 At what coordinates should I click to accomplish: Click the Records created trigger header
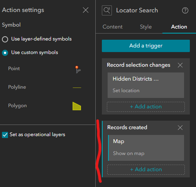point(127,128)
